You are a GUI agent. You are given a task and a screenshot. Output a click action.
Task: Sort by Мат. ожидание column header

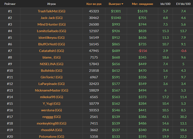click(143, 4)
